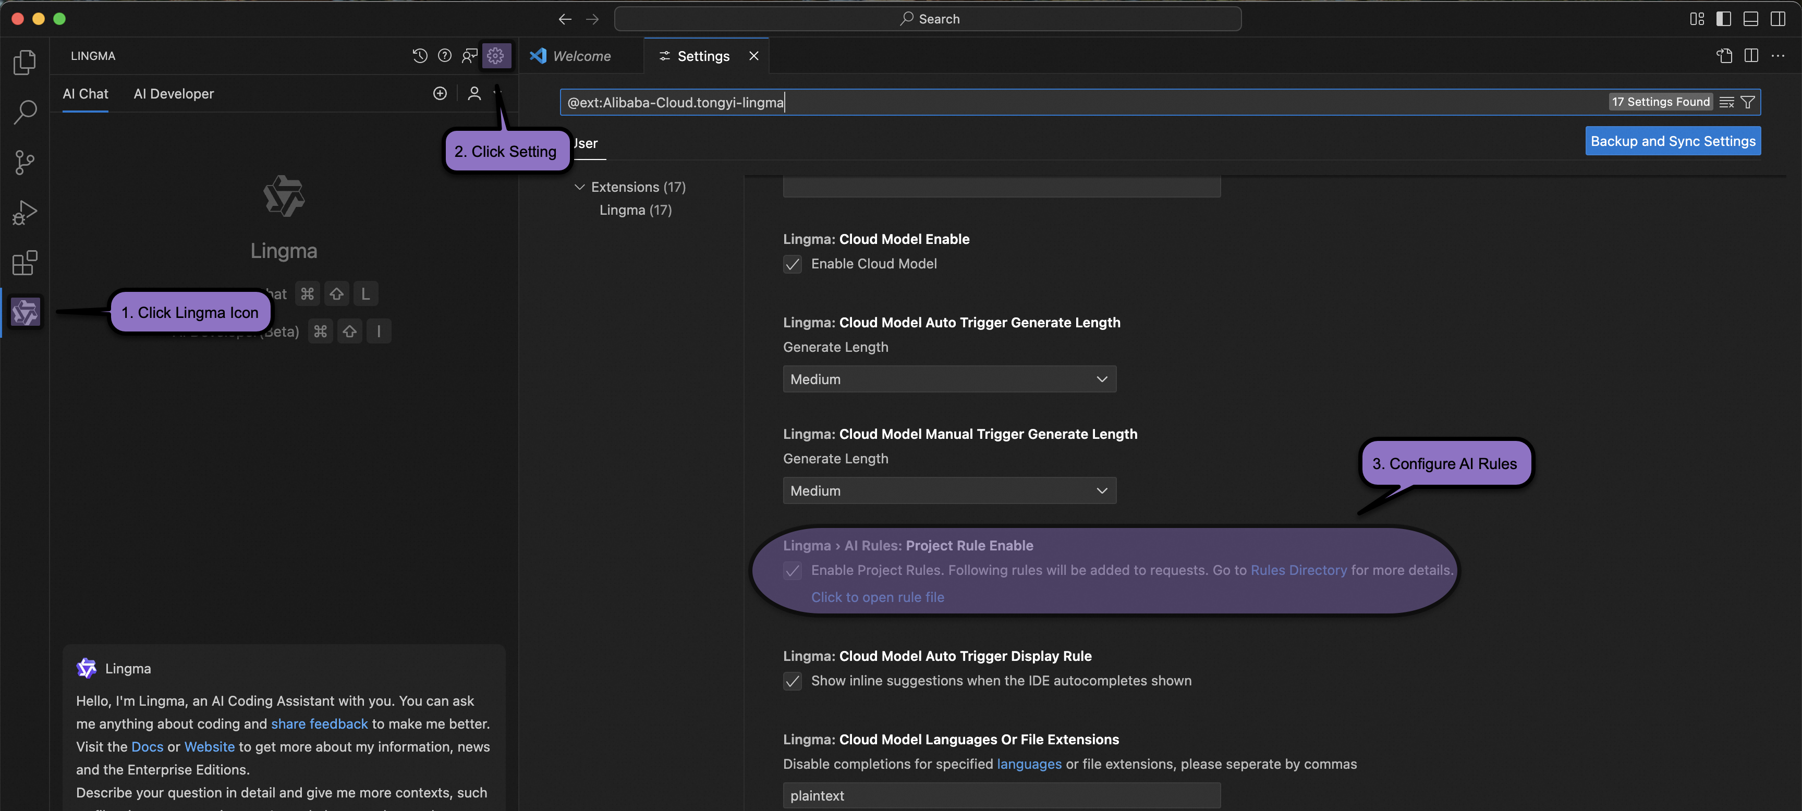Viewport: 1802px width, 811px height.
Task: Go back with the left arrow
Action: (565, 19)
